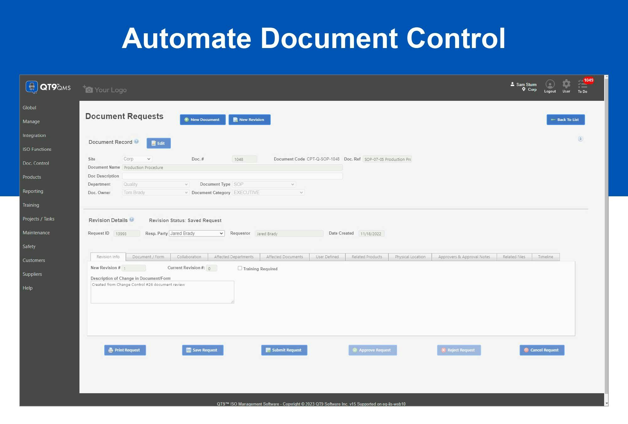The image size is (628, 424).
Task: Open the Site dropdown
Action: click(x=137, y=159)
